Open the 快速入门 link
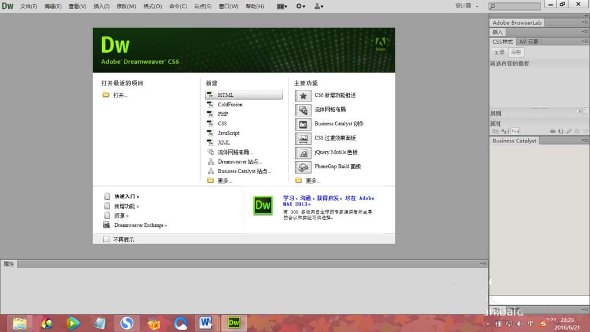This screenshot has height=332, width=590. coord(126,196)
